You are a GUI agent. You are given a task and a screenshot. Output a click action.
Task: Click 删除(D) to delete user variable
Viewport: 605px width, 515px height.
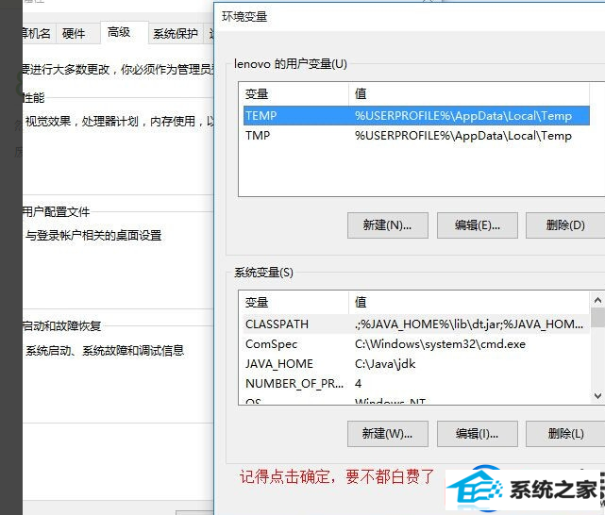pyautogui.click(x=565, y=225)
